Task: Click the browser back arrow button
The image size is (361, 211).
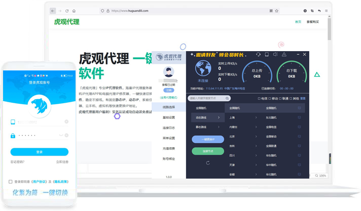Action: 53,11
